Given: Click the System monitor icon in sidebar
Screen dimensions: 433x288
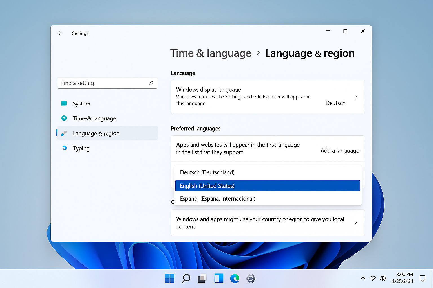Looking at the screenshot, I should click(x=64, y=103).
